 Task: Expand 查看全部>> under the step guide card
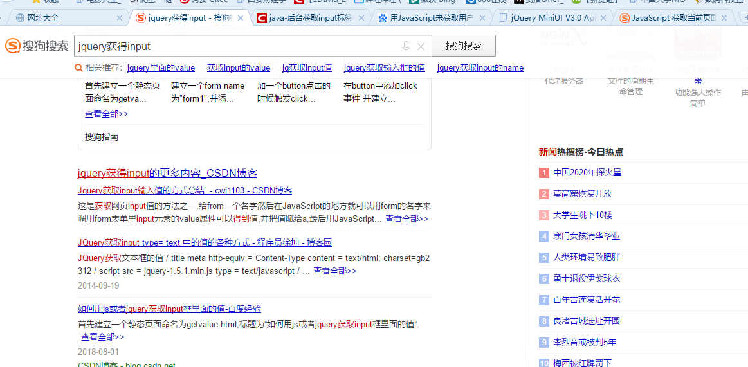(106, 114)
